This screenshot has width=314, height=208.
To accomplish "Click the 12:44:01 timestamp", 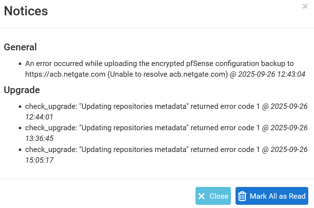I will pos(39,117).
